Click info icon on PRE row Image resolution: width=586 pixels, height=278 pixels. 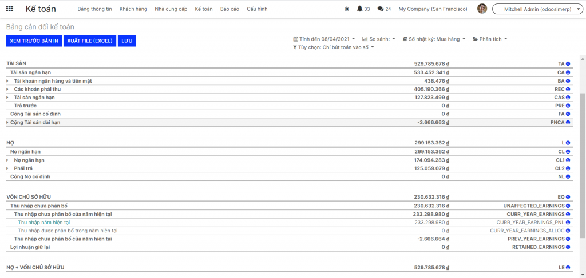point(568,106)
